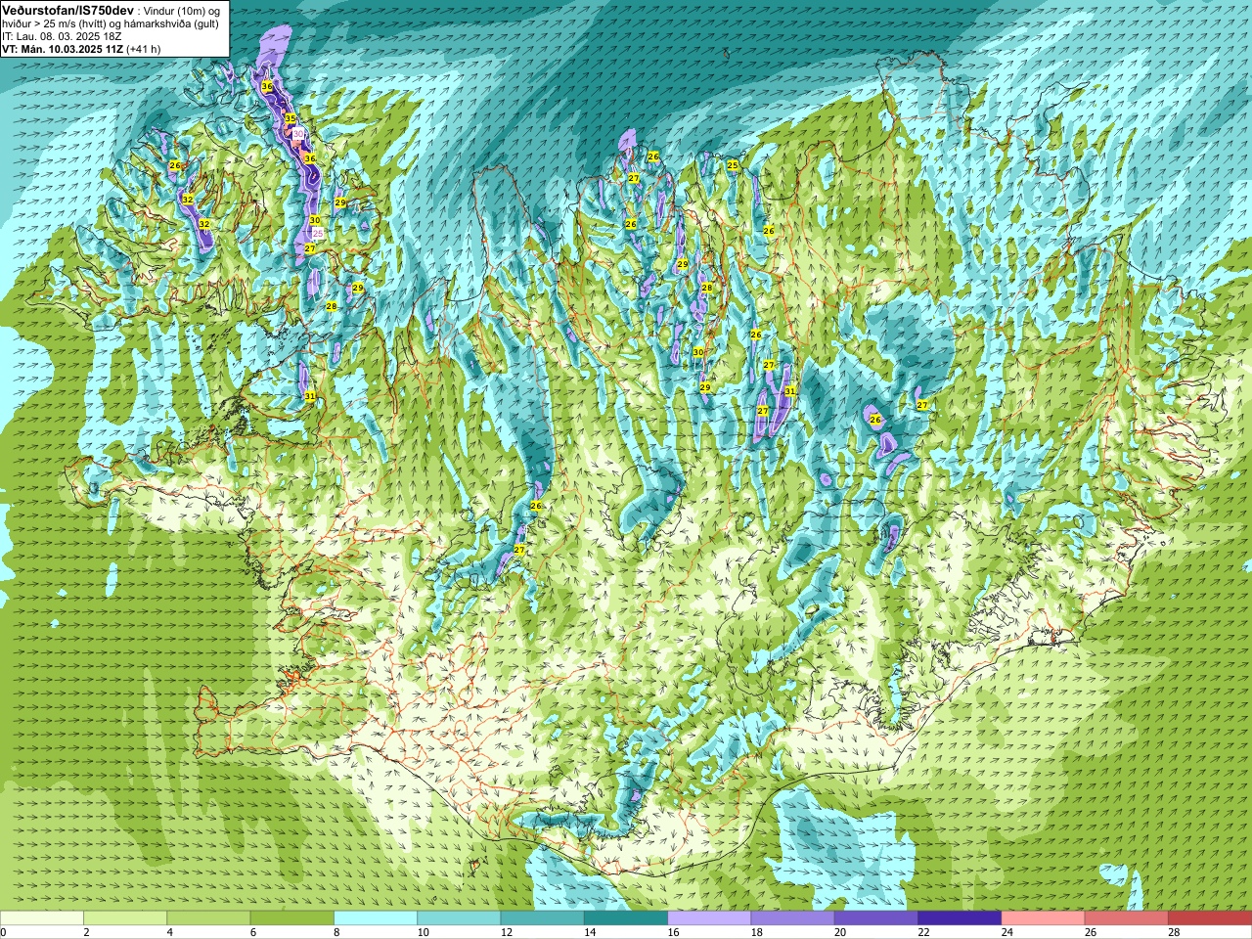Image resolution: width=1252 pixels, height=939 pixels.
Task: Click the 0–2 m/s palest yellow legend swatch
Action: coord(42,917)
